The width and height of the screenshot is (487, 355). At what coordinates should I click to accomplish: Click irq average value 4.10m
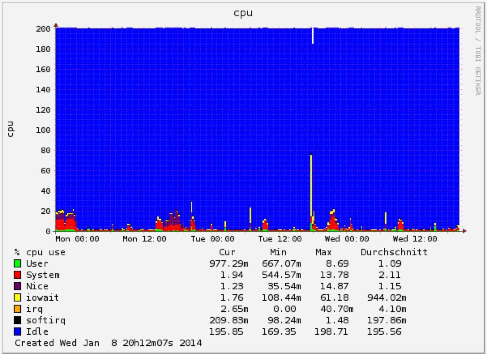point(393,309)
